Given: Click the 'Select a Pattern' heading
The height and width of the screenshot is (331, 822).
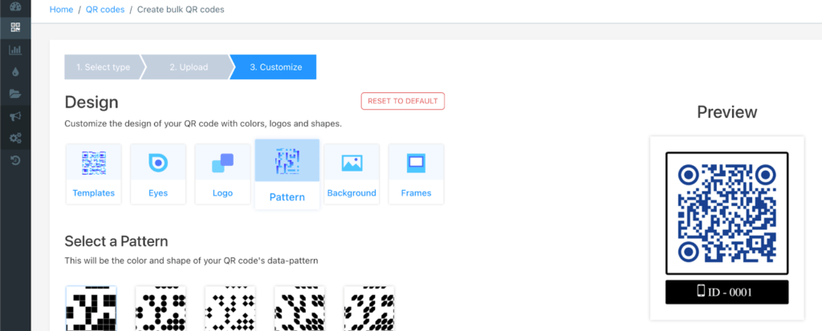Looking at the screenshot, I should [x=116, y=241].
